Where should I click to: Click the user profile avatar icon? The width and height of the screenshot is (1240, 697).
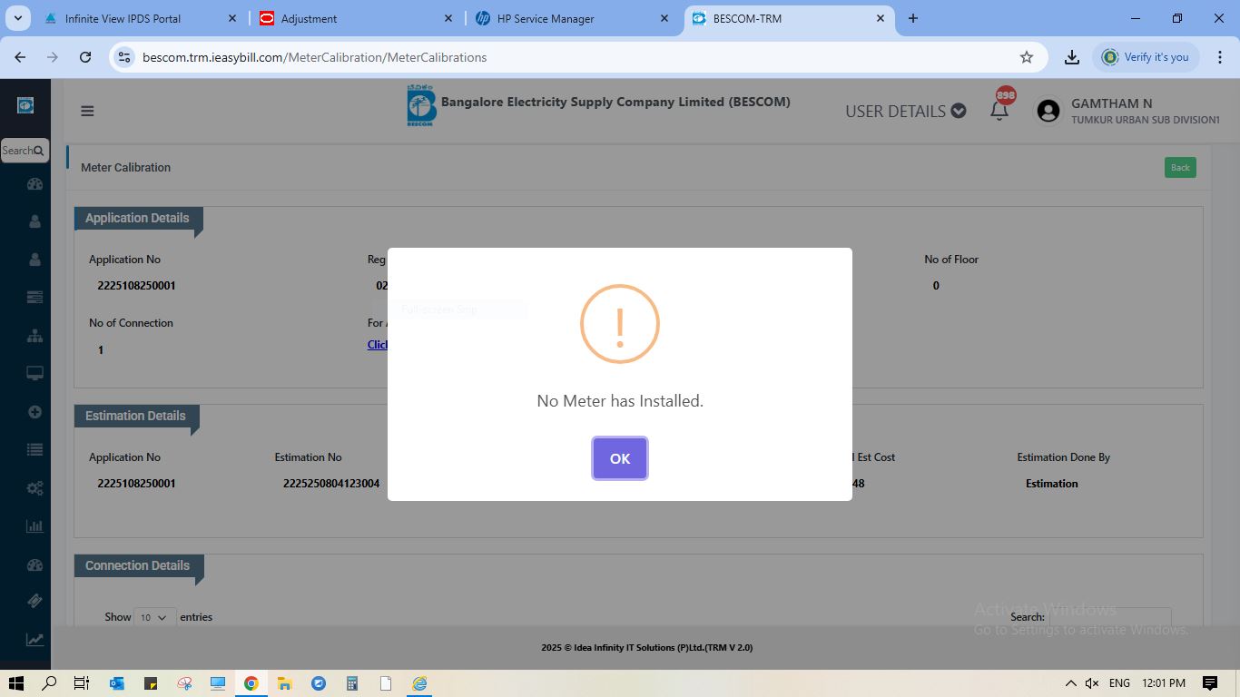click(x=1048, y=111)
